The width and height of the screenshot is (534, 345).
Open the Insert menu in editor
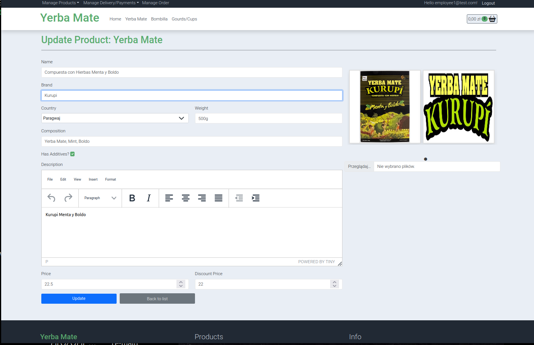93,179
